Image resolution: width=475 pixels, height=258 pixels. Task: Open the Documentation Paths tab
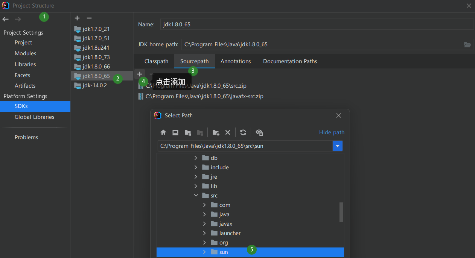pos(290,61)
